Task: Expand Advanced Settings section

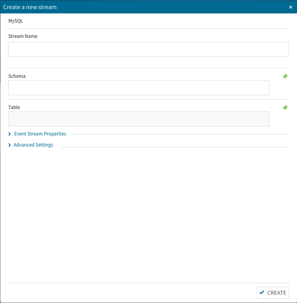Action: click(33, 145)
